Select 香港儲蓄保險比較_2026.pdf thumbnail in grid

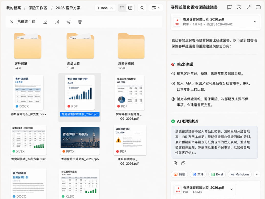pyautogui.click(x=80, y=92)
